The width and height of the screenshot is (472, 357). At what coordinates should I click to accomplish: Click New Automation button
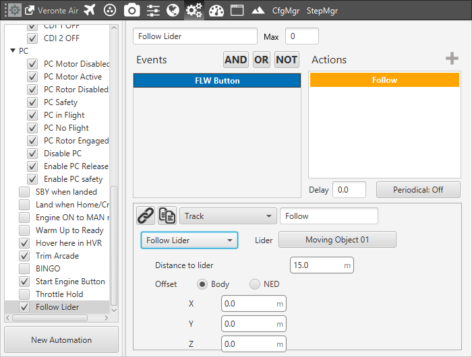(x=61, y=340)
